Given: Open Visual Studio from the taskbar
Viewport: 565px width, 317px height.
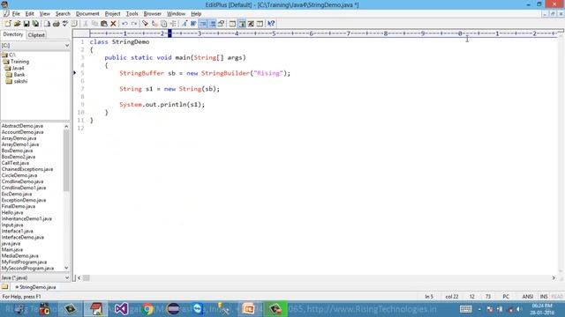Looking at the screenshot, I should pos(122,309).
